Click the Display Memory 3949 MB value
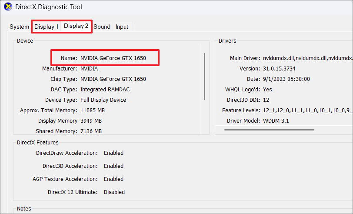Screen dimensions: 353x214 click(91, 121)
